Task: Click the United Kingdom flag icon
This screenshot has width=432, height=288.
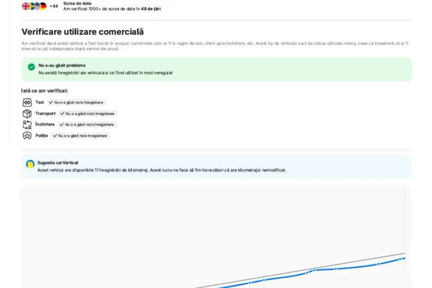Action: pyautogui.click(x=25, y=6)
